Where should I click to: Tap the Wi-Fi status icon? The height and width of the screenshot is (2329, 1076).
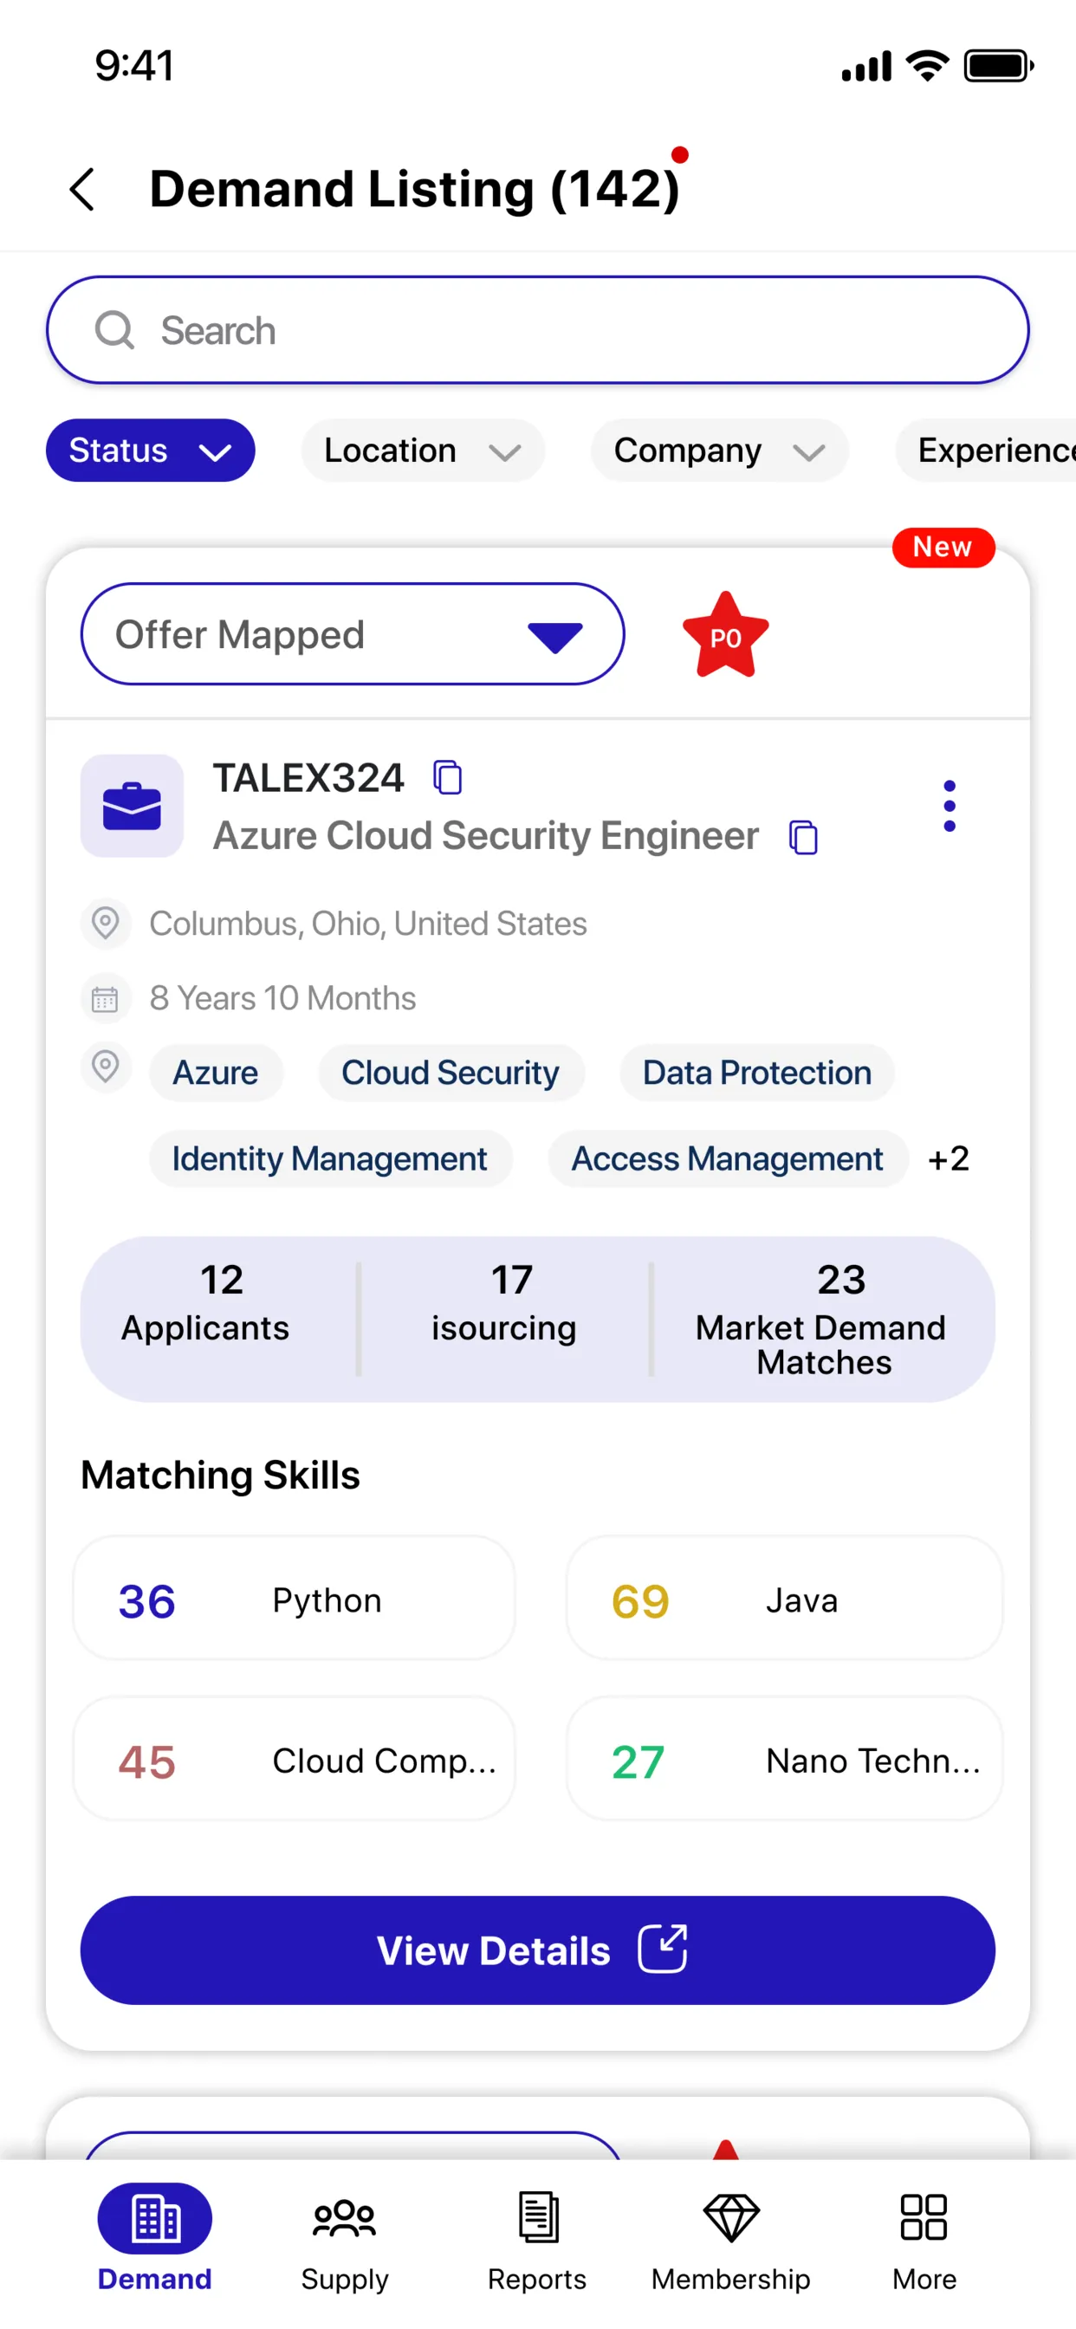click(928, 66)
